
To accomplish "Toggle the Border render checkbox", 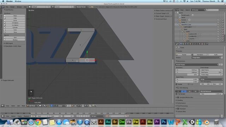I will [177, 84].
